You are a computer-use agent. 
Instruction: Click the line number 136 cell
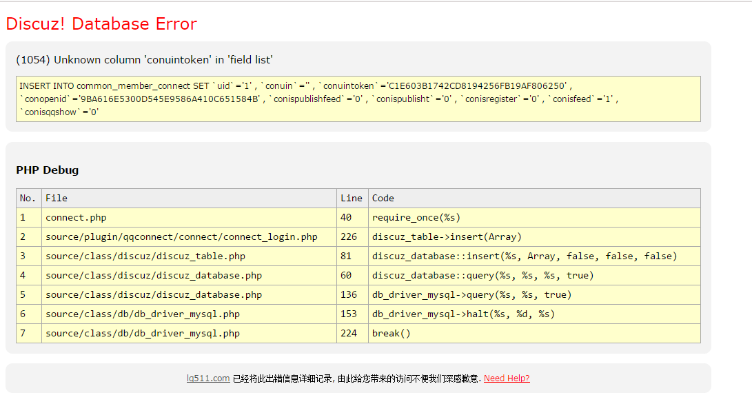point(349,295)
